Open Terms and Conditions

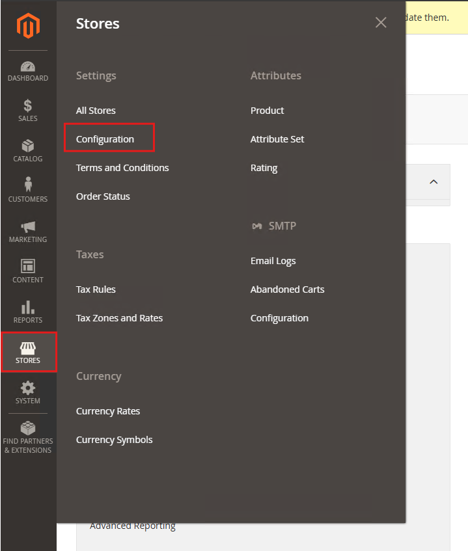(122, 168)
